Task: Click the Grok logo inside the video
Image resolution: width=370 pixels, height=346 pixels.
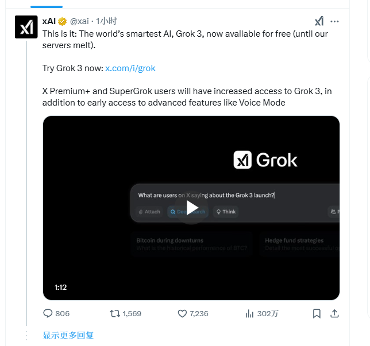Action: coord(265,160)
